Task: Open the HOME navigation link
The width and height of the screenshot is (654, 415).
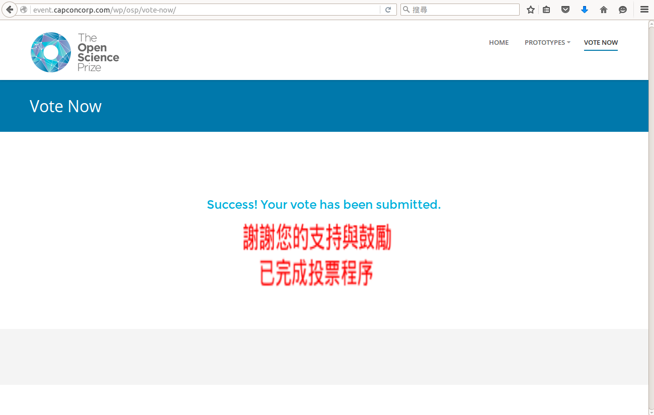Action: click(x=499, y=43)
